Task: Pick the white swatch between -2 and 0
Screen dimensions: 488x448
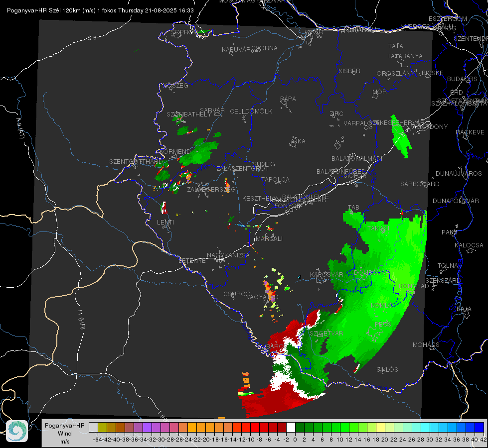Action: 291,428
